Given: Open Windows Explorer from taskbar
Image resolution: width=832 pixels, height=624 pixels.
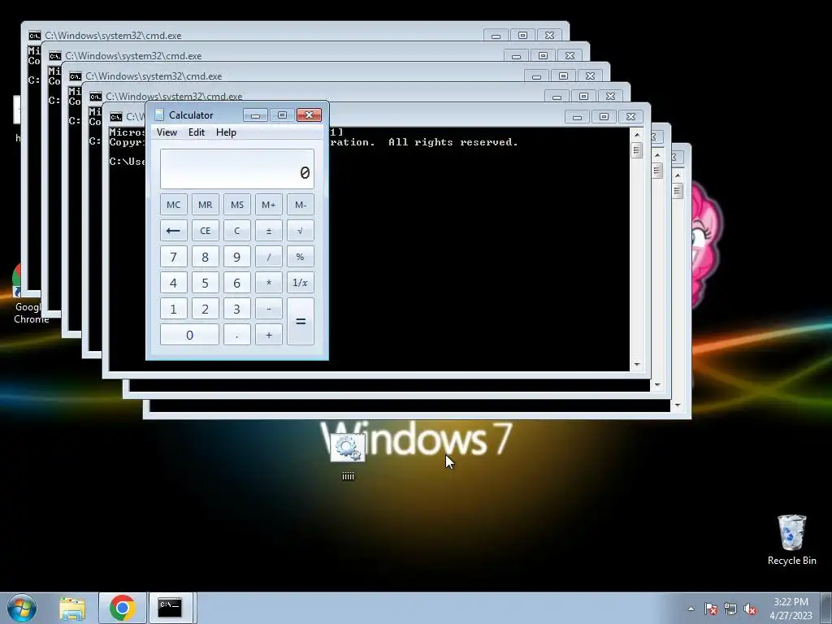Looking at the screenshot, I should [72, 609].
